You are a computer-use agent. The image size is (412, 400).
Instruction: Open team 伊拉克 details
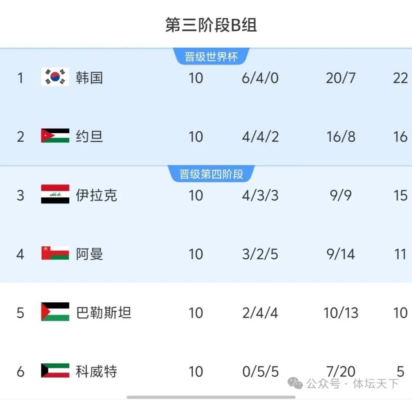[x=96, y=195]
